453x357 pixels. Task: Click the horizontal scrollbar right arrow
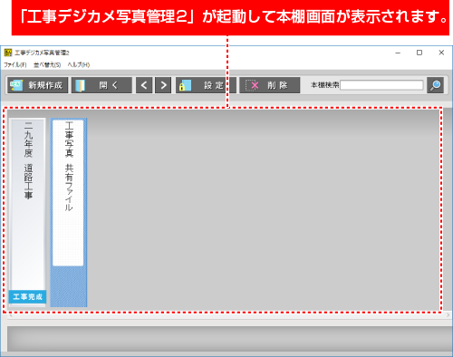coord(448,315)
